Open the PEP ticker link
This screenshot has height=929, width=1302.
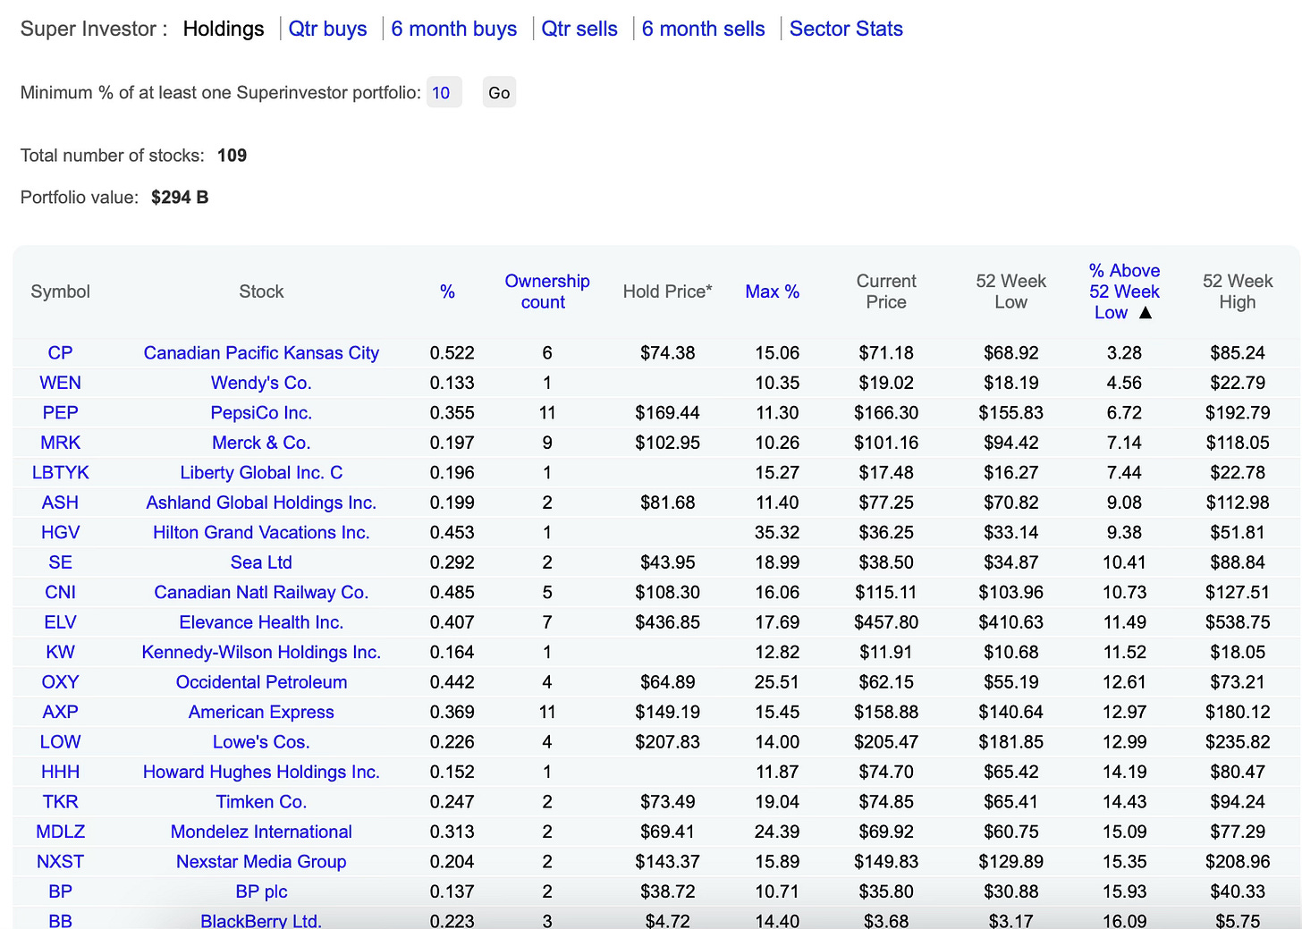point(60,412)
